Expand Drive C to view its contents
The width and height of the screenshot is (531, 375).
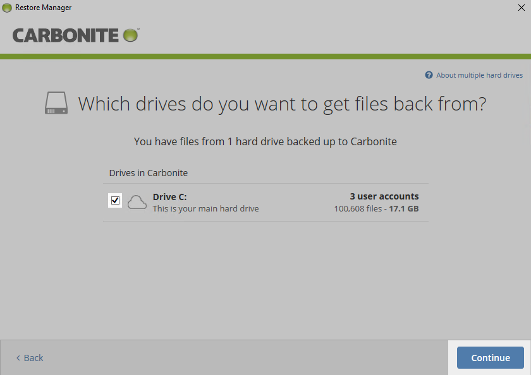pos(169,196)
